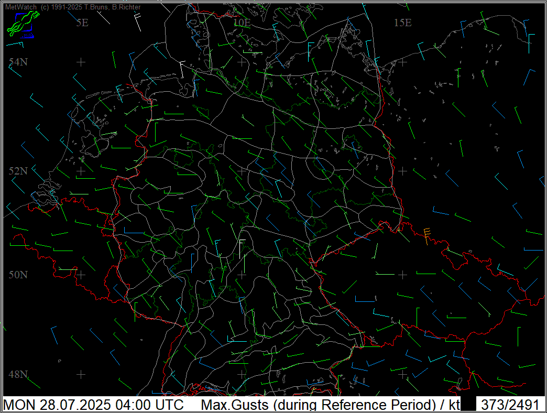The image size is (547, 413).
Task: Select the 5E longitude label
Action: (82, 23)
